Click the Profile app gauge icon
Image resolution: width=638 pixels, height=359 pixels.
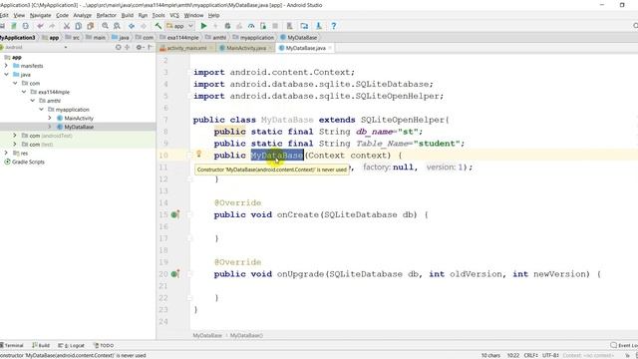click(251, 26)
